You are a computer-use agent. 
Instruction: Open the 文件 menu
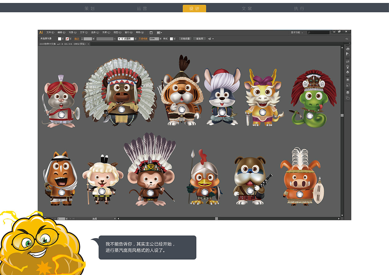click(x=50, y=32)
